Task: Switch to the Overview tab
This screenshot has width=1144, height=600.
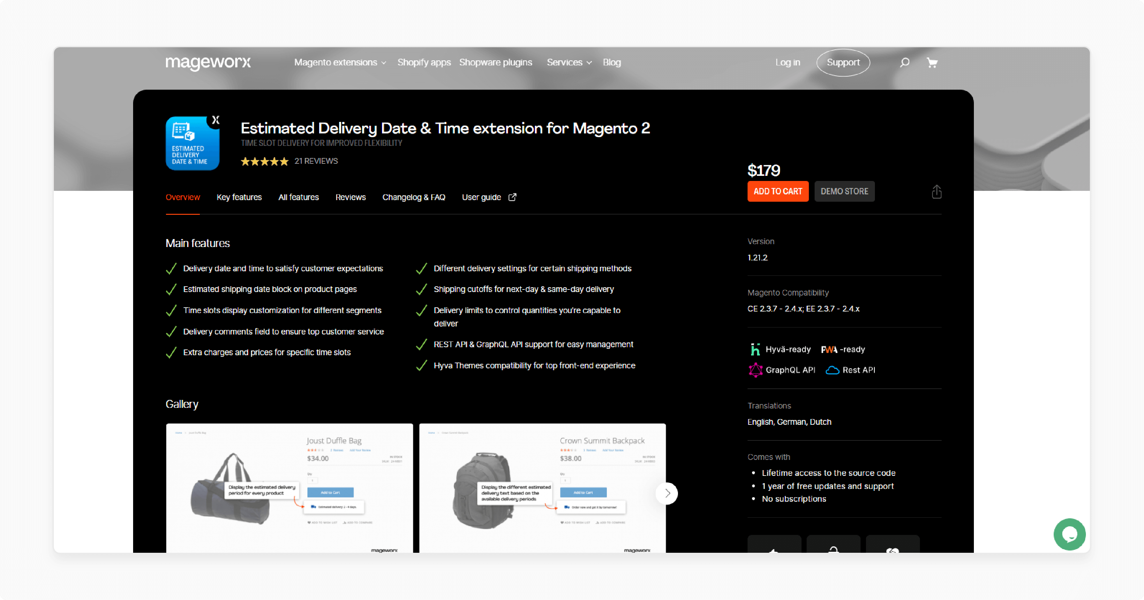Action: click(183, 197)
